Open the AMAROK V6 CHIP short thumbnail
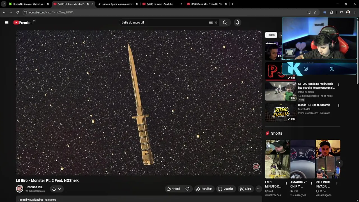Image resolution: width=359 pixels, height=202 pixels. (303, 159)
